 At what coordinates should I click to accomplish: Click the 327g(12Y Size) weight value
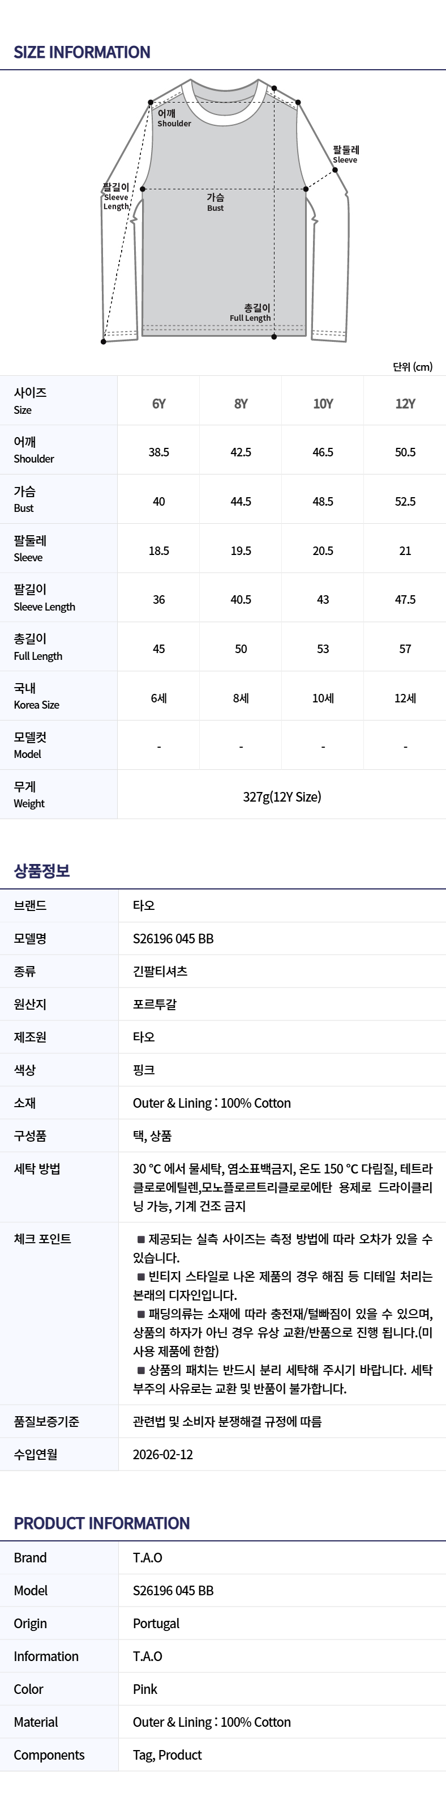(282, 797)
